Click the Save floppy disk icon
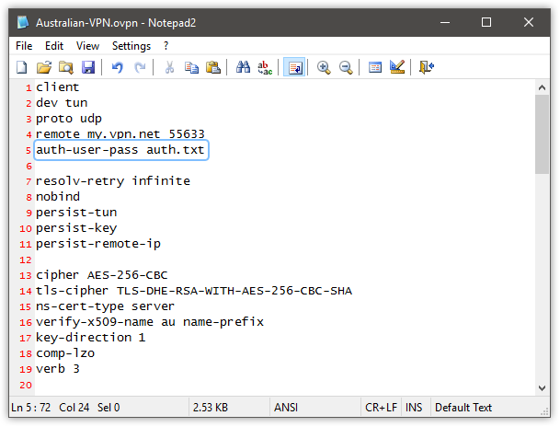The width and height of the screenshot is (560, 427). click(x=88, y=67)
